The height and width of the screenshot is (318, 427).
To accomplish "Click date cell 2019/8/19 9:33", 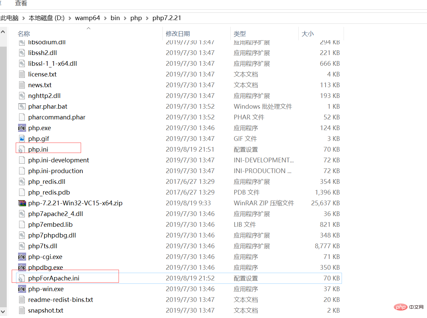I will (188, 203).
